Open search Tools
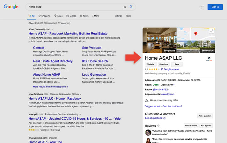The width and height of the screenshot is (227, 143). tap(128, 16)
